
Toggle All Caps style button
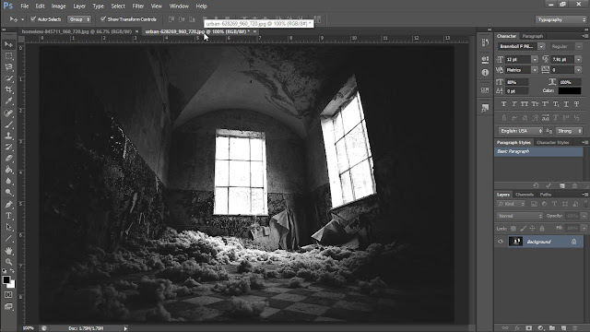tap(525, 104)
